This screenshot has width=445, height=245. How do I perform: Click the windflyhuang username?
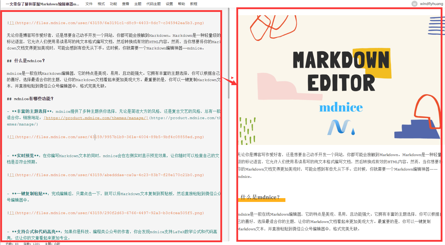coord(432,4)
